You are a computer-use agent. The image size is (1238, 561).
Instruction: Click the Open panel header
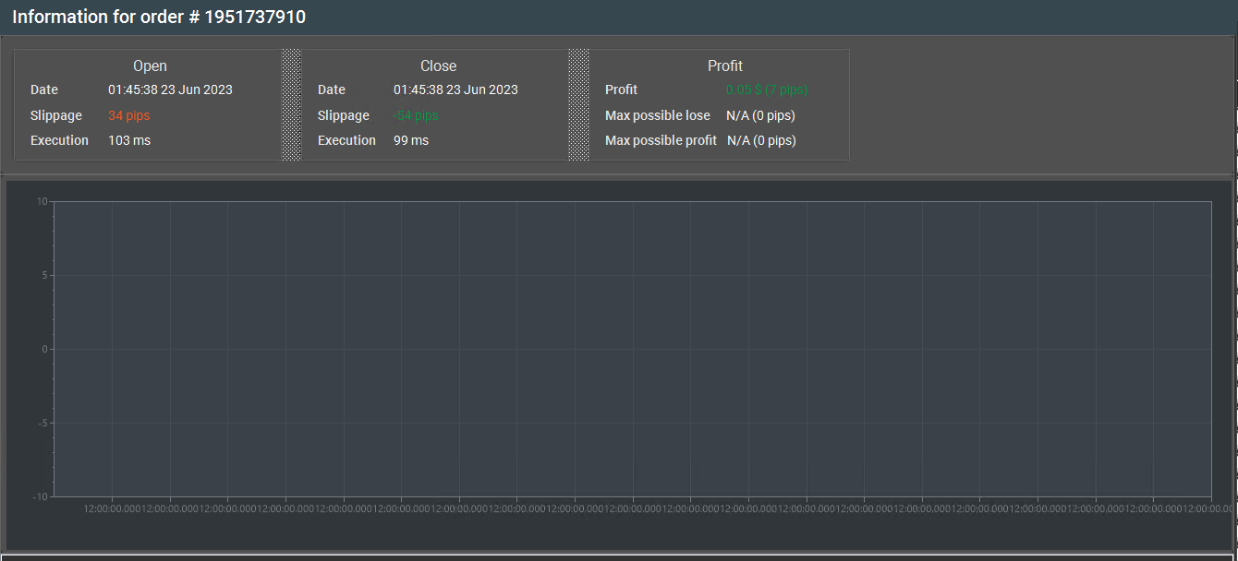click(x=150, y=66)
